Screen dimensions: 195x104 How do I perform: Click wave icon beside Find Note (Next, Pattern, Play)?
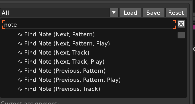point(20,44)
